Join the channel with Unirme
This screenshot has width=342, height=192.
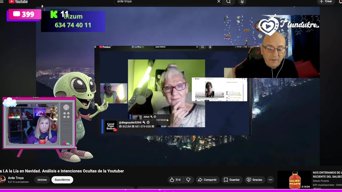(42, 180)
